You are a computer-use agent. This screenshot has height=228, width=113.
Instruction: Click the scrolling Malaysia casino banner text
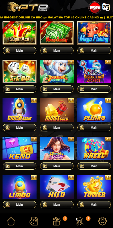pos(56,18)
